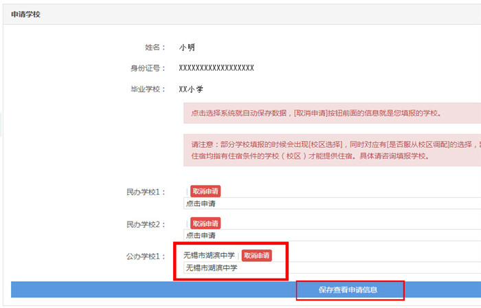Click 取消申请 next to 无锡市湖滨中学
Viewport: 481px width, 308px height.
tap(256, 255)
